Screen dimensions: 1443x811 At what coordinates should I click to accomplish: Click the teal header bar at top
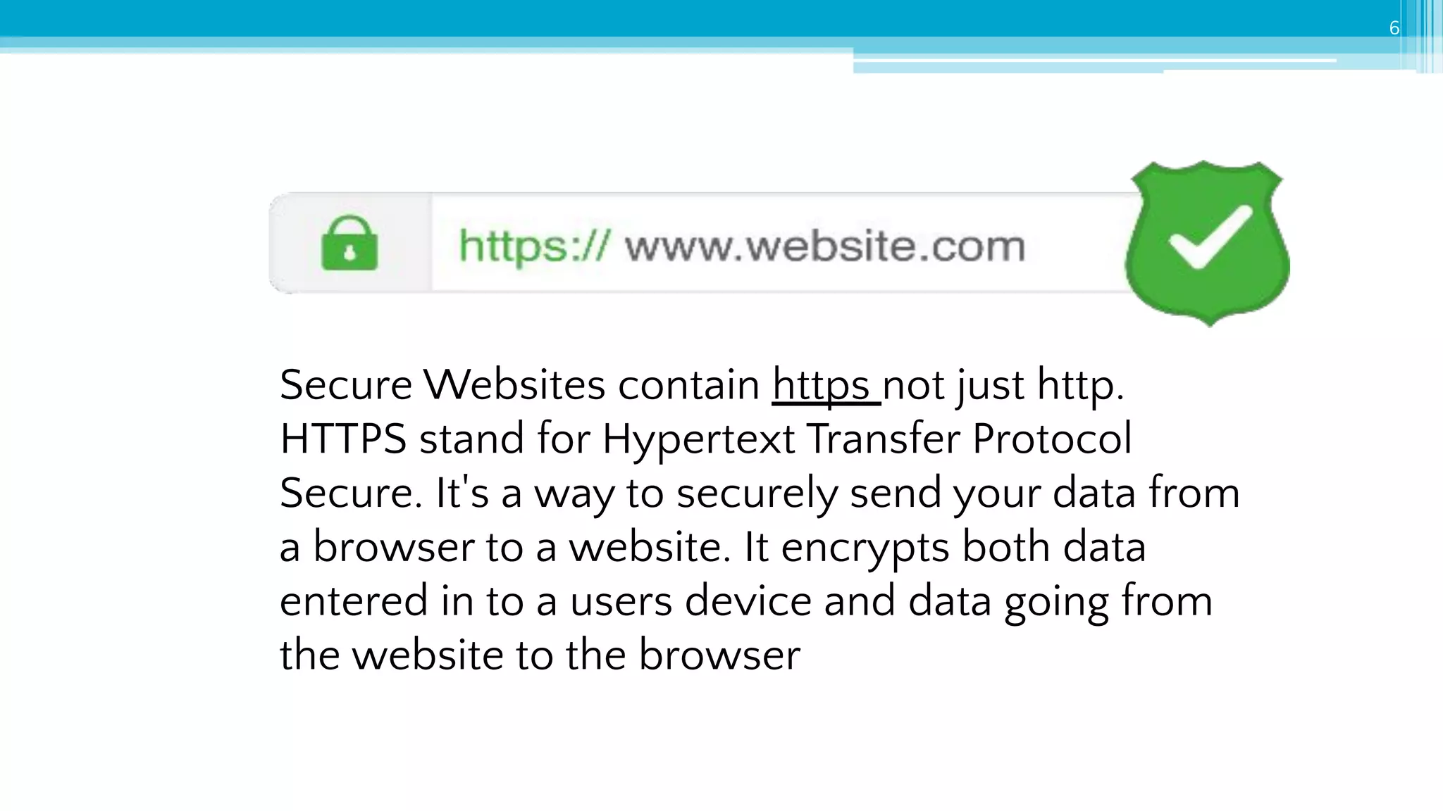tap(634, 18)
